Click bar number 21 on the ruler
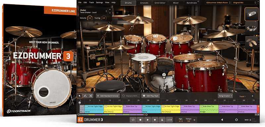Image resolution: width=265 pixels, height=127 pixels. pos(129,100)
